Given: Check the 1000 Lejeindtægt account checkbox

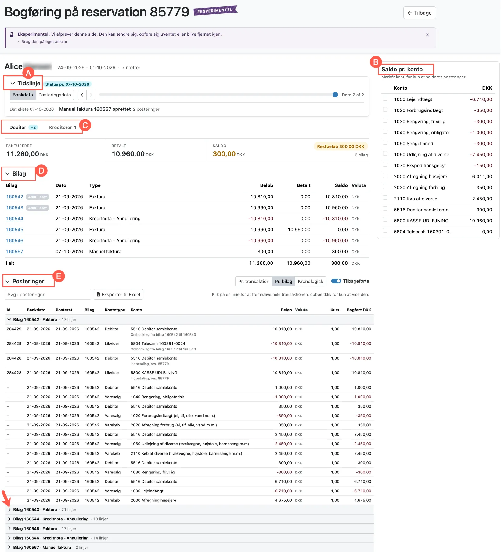Looking at the screenshot, I should tap(385, 98).
